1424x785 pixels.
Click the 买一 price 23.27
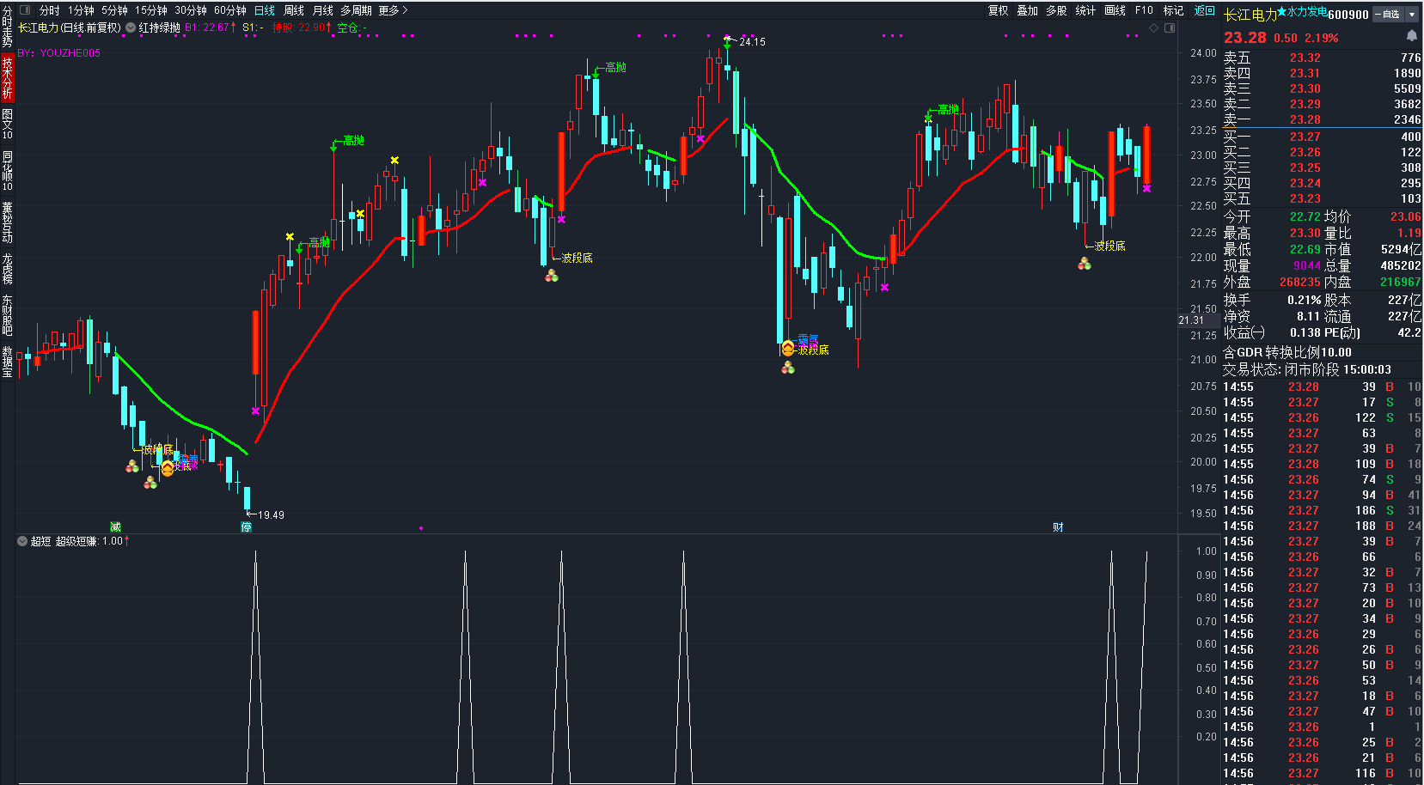(x=1305, y=137)
